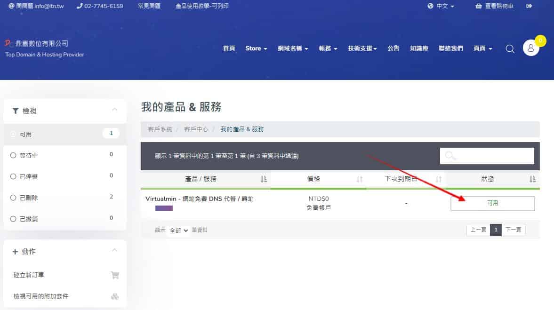
Task: Open the 中文 language dropdown
Action: click(x=441, y=6)
